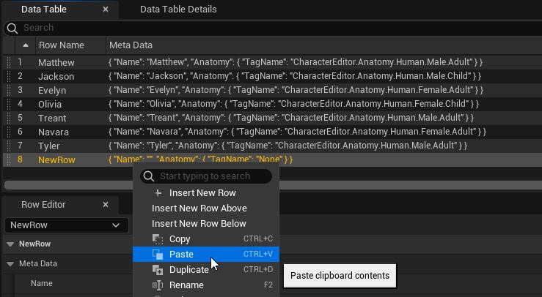Click the Paste clipboard icon
Image resolution: width=542 pixels, height=297 pixels.
point(157,255)
